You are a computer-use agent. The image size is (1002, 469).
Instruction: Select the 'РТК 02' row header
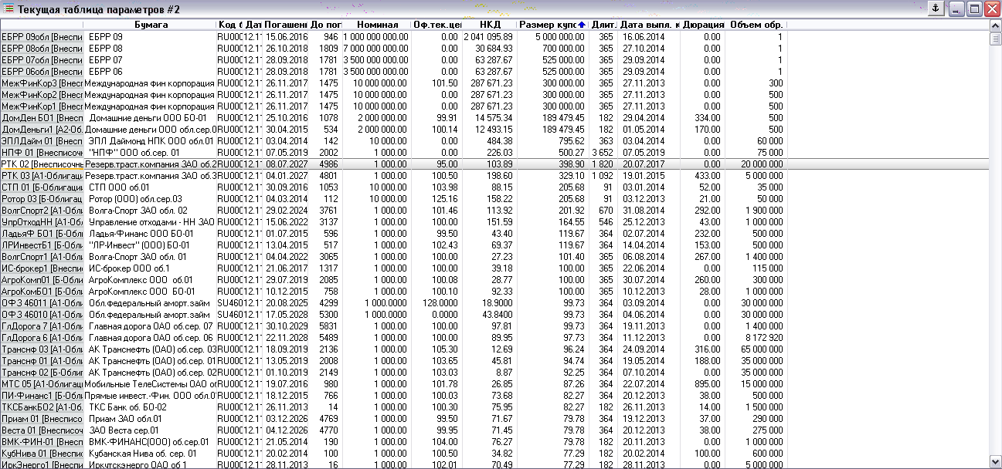click(42, 164)
